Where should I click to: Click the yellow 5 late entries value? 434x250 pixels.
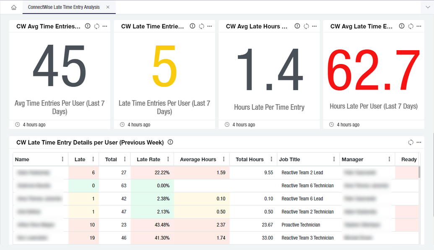165,66
